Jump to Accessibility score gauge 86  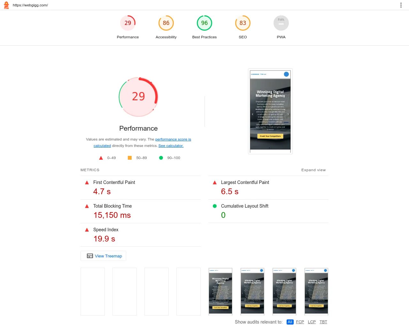166,23
